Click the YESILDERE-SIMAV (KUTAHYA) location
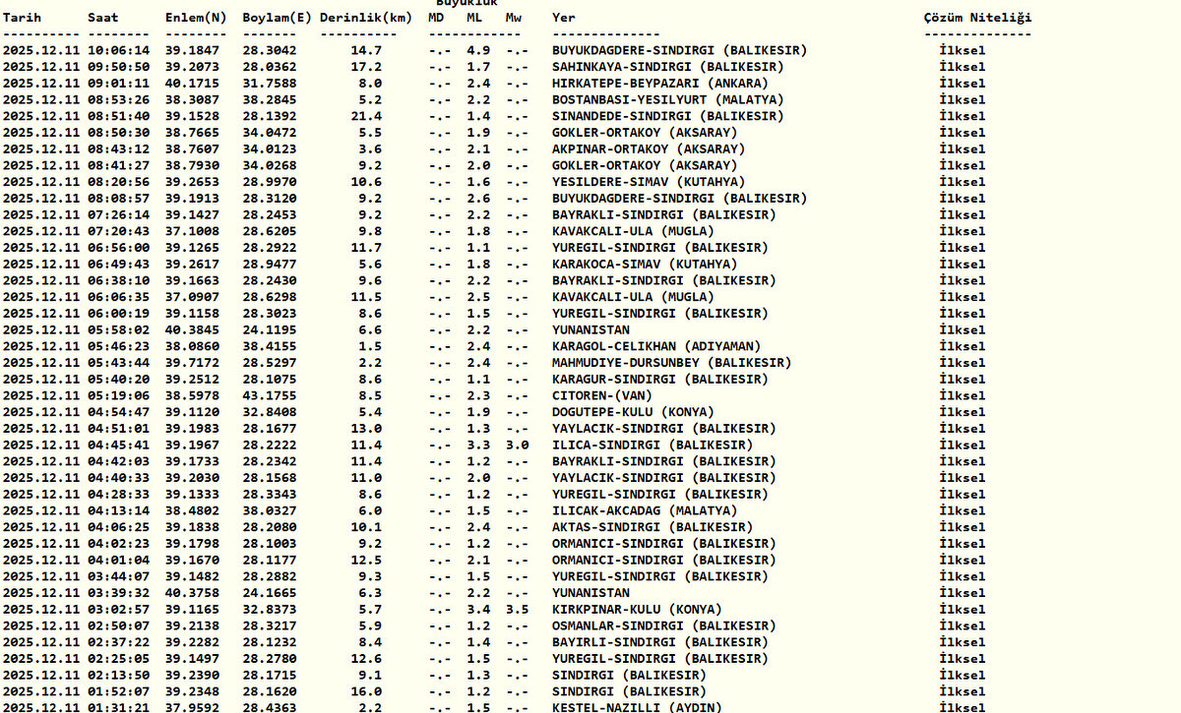Screen dimensions: 1181x713 pos(649,182)
